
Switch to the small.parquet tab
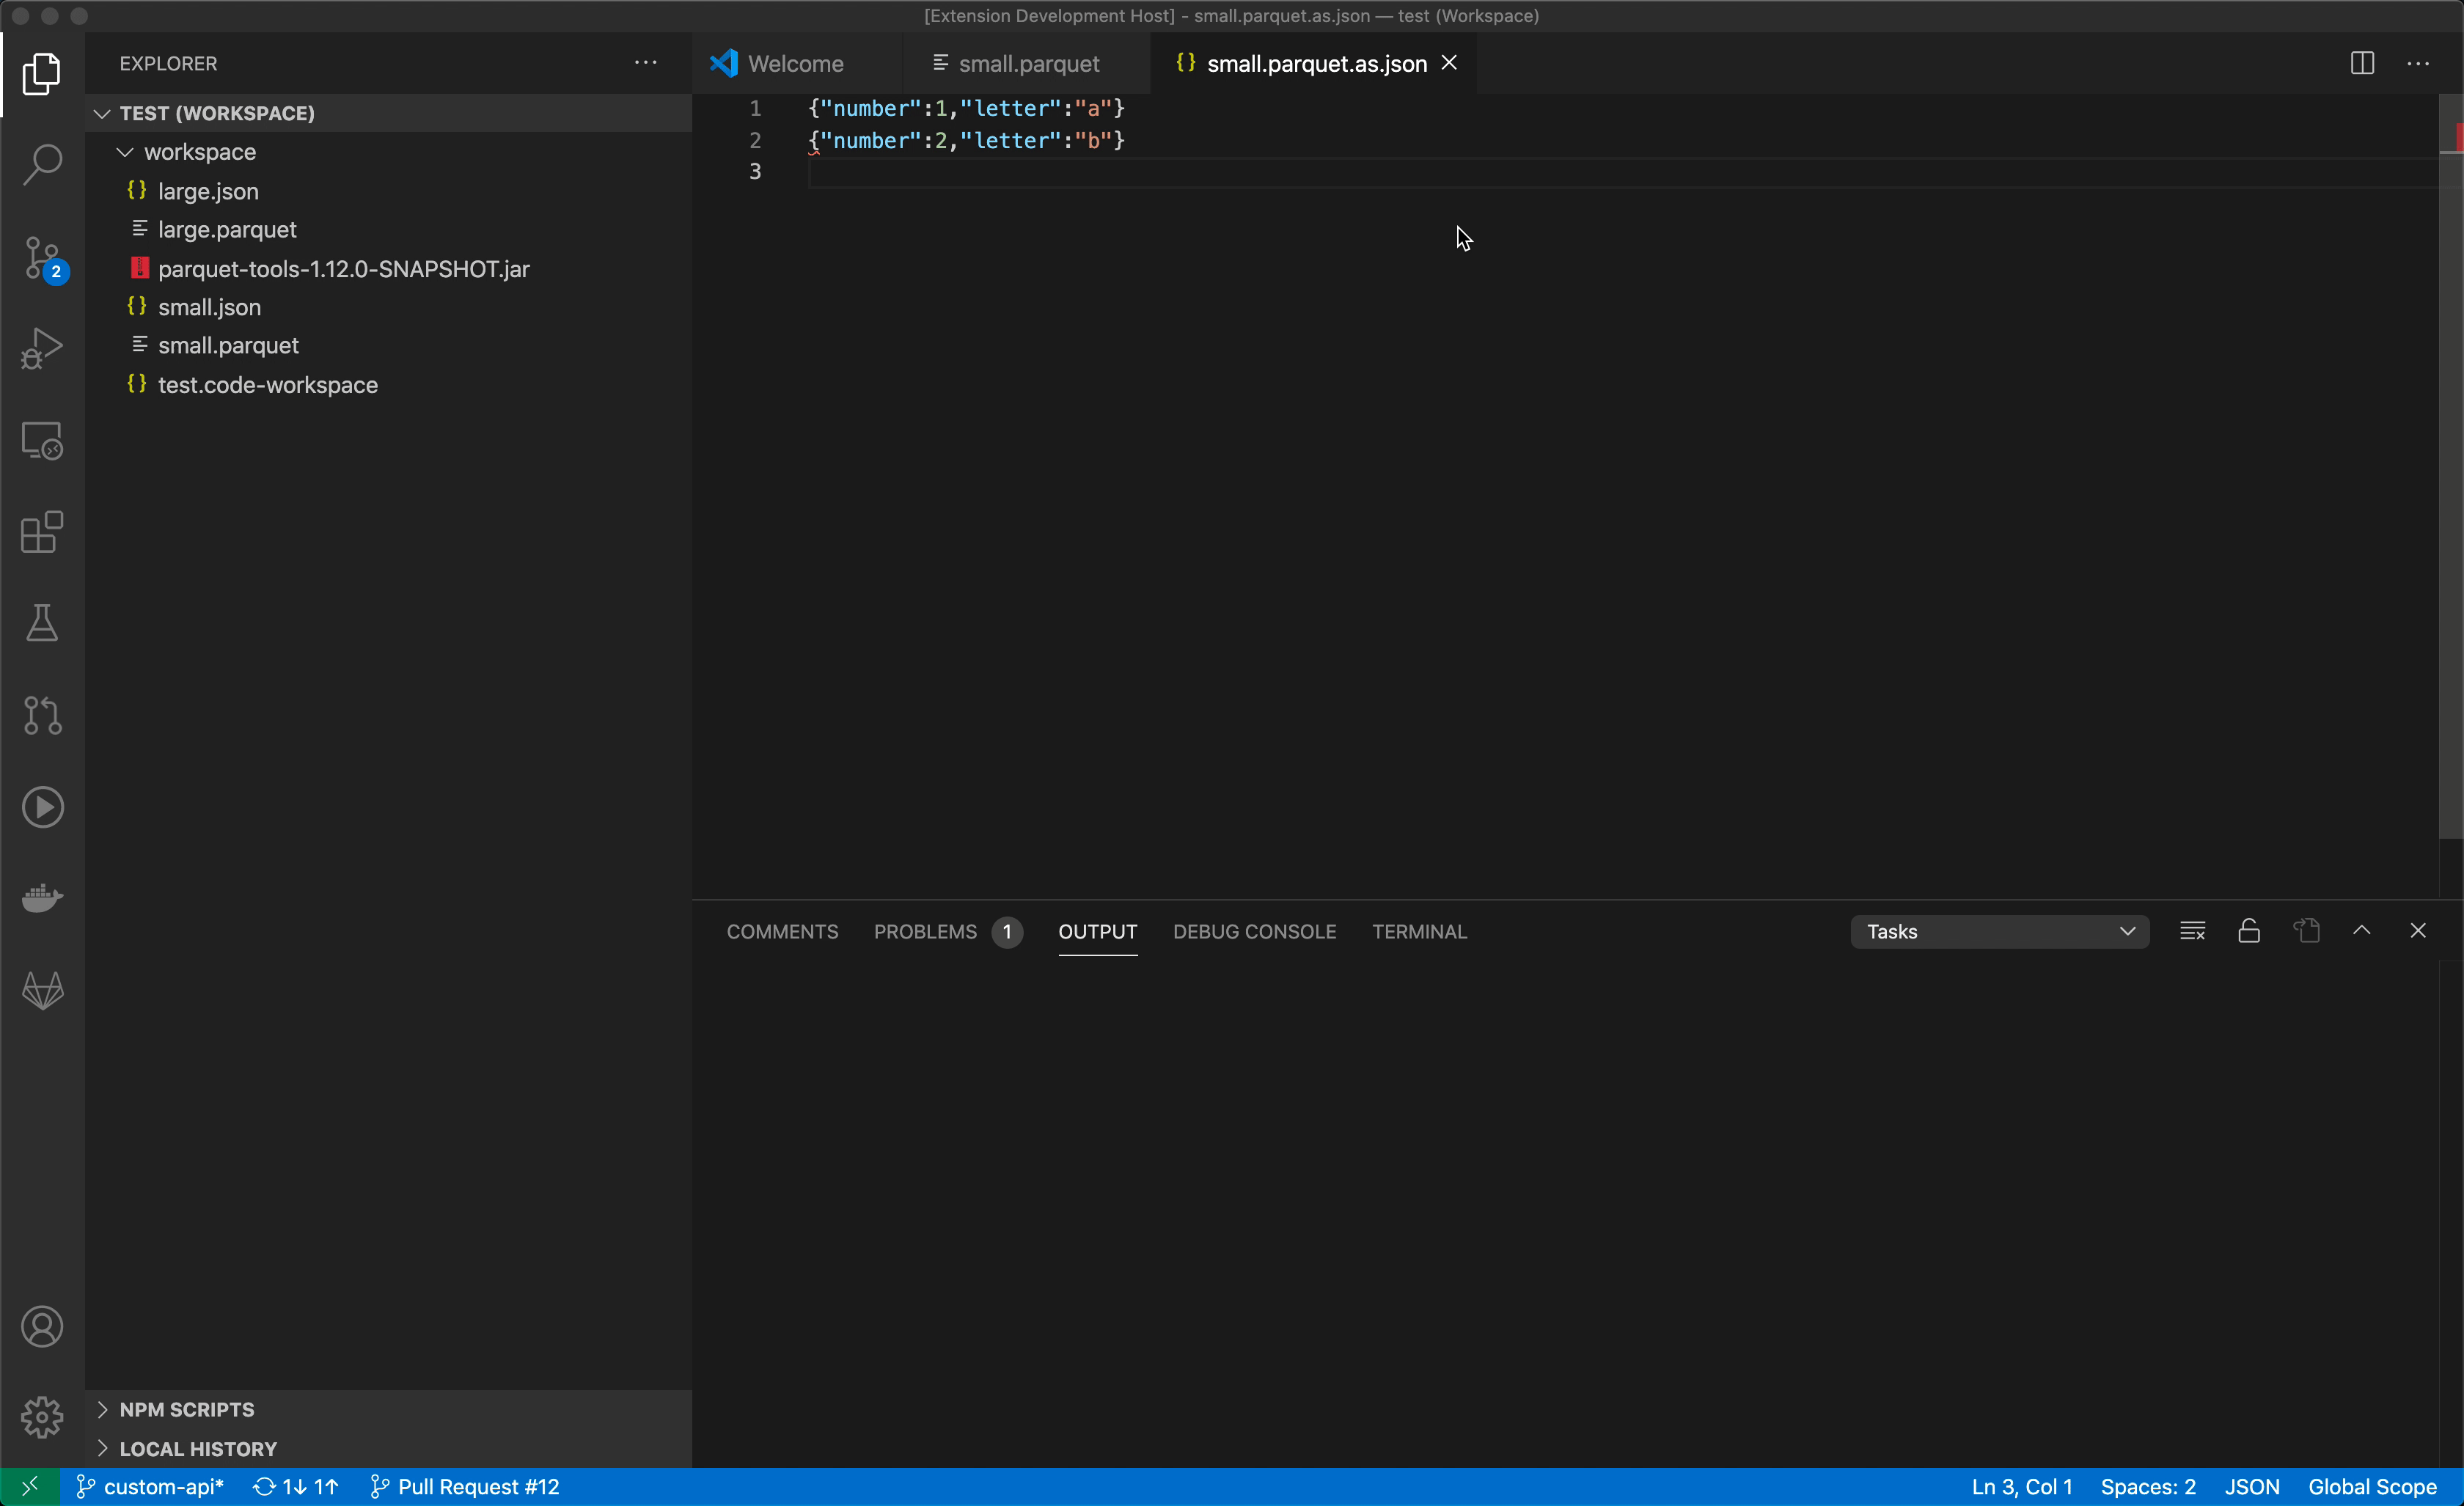[x=1028, y=64]
